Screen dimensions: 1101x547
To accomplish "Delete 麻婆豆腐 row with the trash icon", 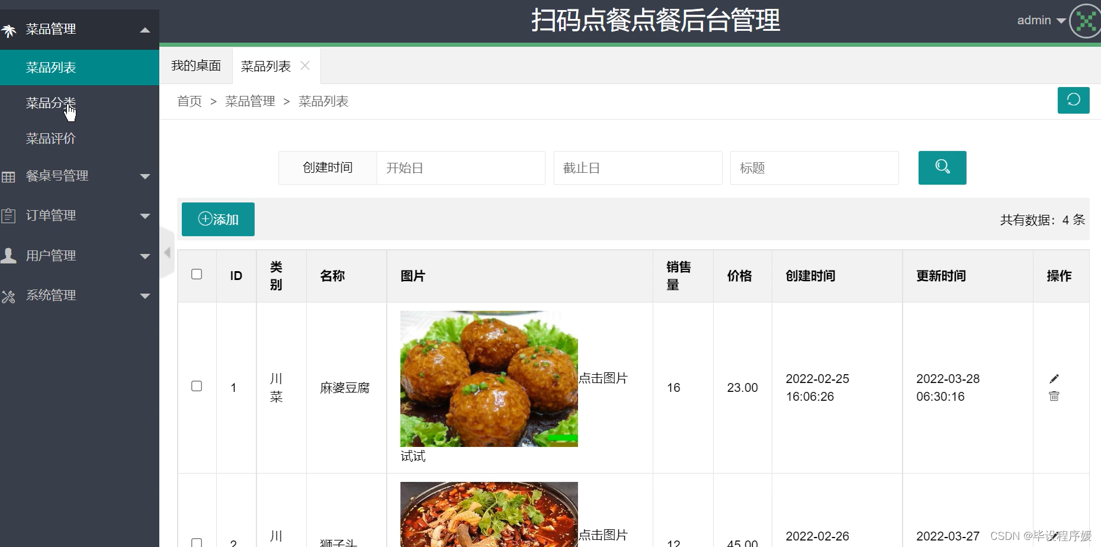I will tap(1054, 396).
